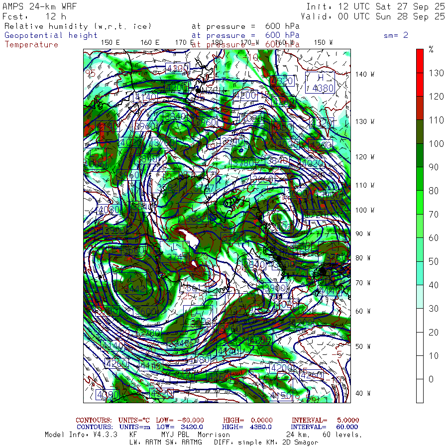Click the '140 W' longitude label on right
Image resolution: width=448 pixels, height=448 pixels.
(x=364, y=74)
